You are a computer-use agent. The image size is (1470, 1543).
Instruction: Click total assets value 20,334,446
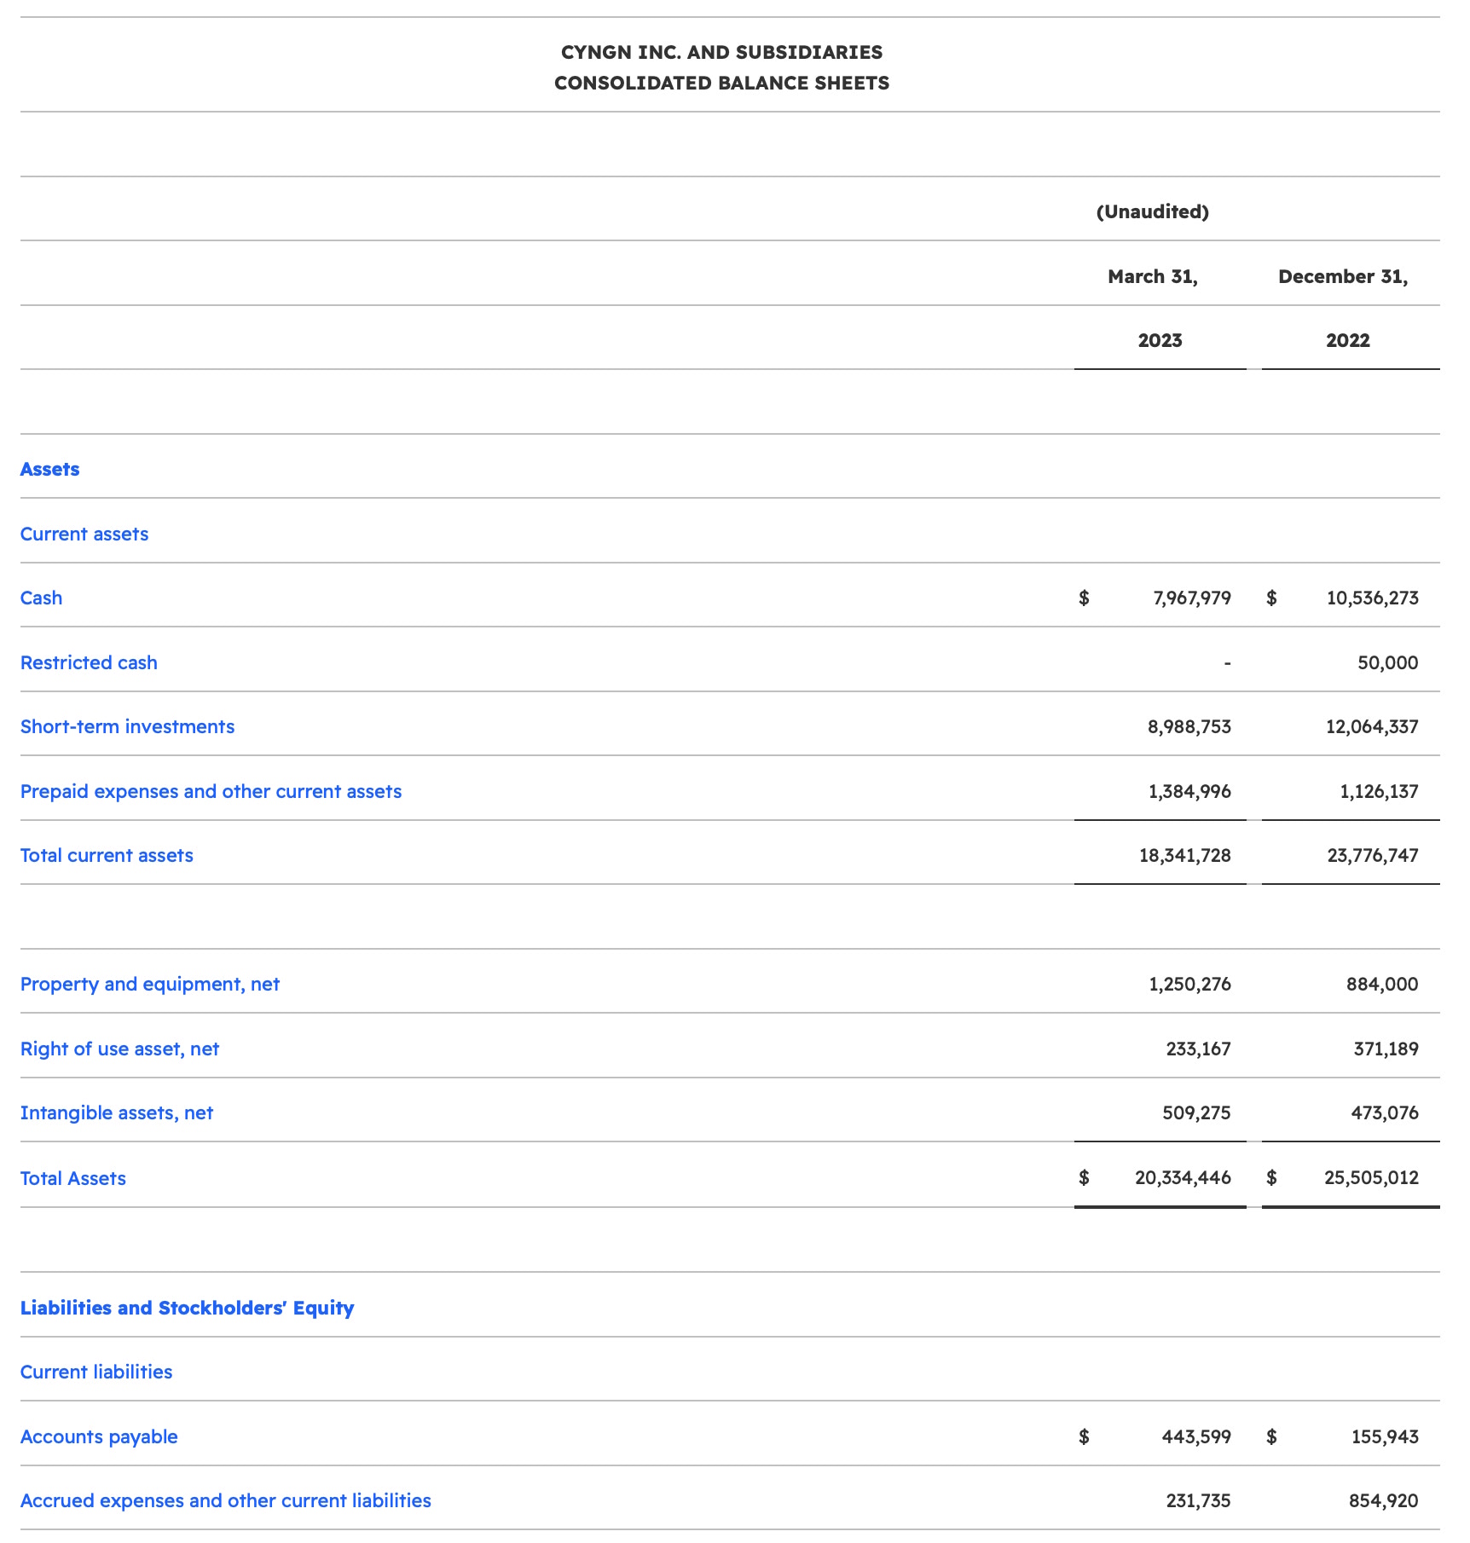(x=1184, y=1179)
